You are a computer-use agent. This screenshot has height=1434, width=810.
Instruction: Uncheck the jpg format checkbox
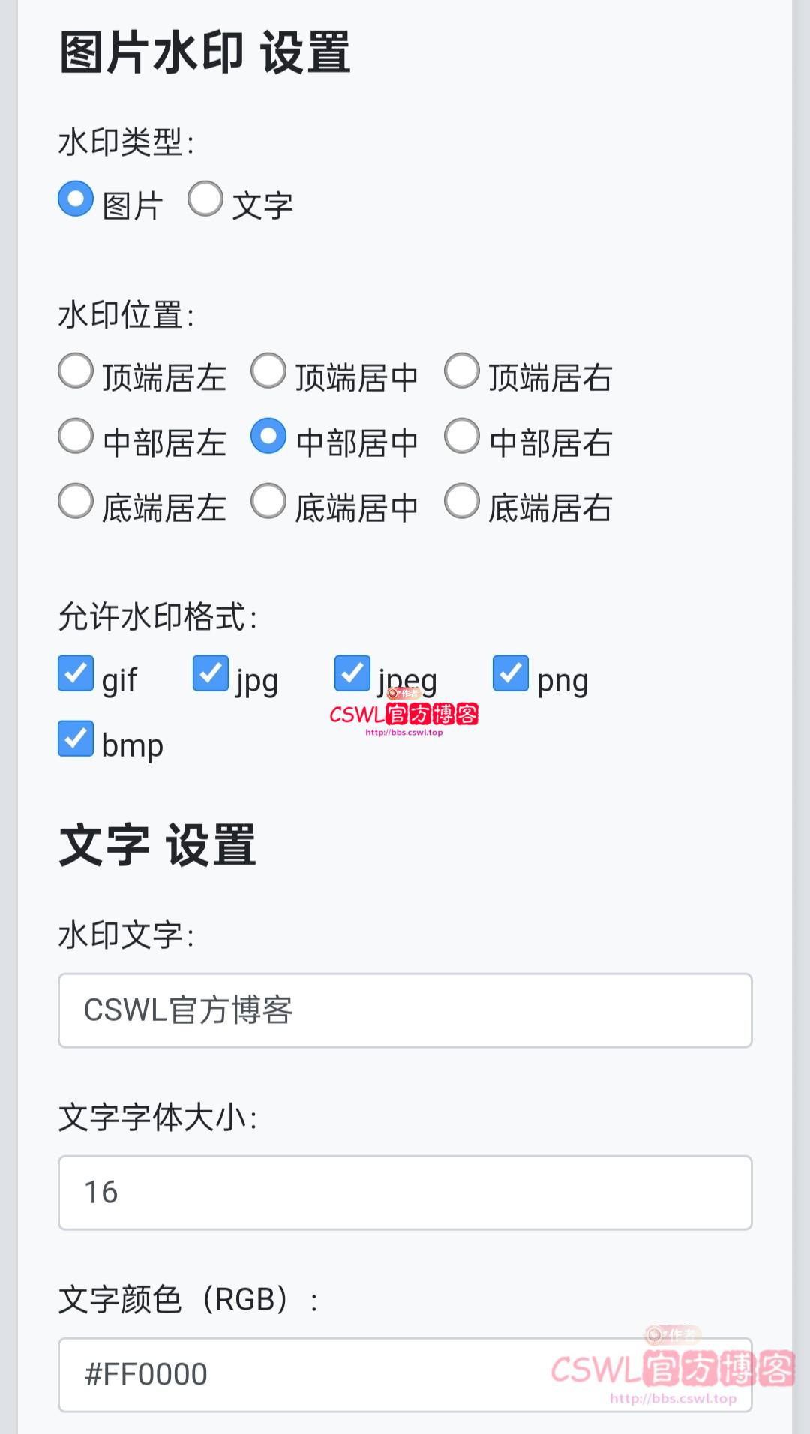click(x=211, y=673)
